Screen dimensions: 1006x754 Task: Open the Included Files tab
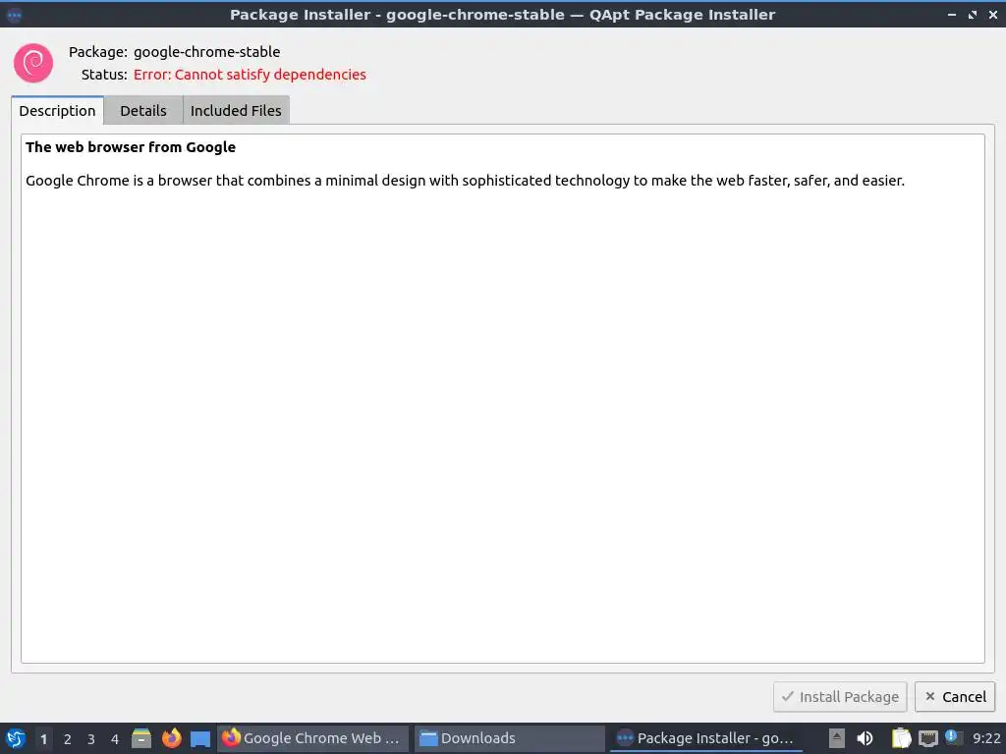click(x=236, y=110)
